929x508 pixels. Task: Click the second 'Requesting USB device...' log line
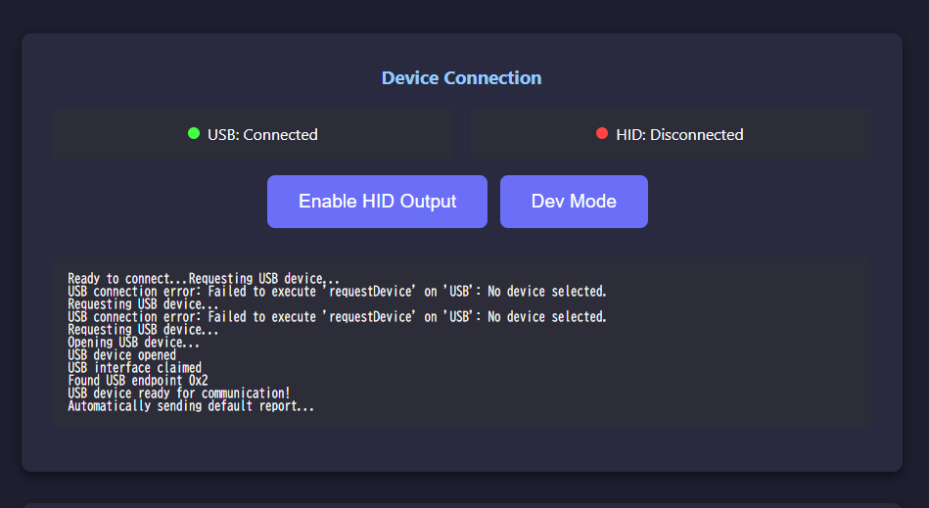[x=143, y=304]
